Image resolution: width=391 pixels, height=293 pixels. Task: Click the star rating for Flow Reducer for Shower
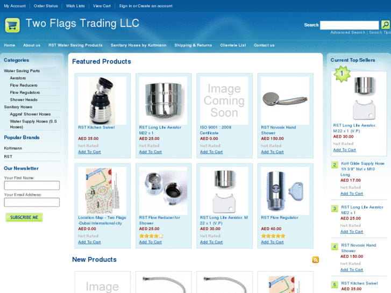151,236
